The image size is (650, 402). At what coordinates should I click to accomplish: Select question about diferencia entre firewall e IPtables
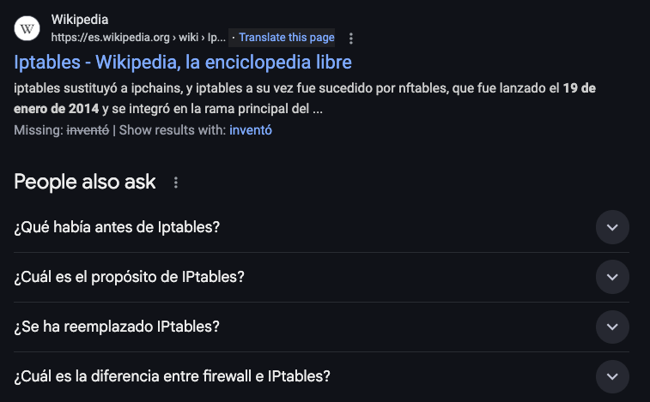173,376
